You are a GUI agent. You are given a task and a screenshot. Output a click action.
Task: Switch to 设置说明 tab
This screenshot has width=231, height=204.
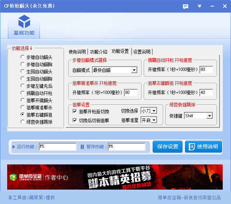click(x=142, y=52)
